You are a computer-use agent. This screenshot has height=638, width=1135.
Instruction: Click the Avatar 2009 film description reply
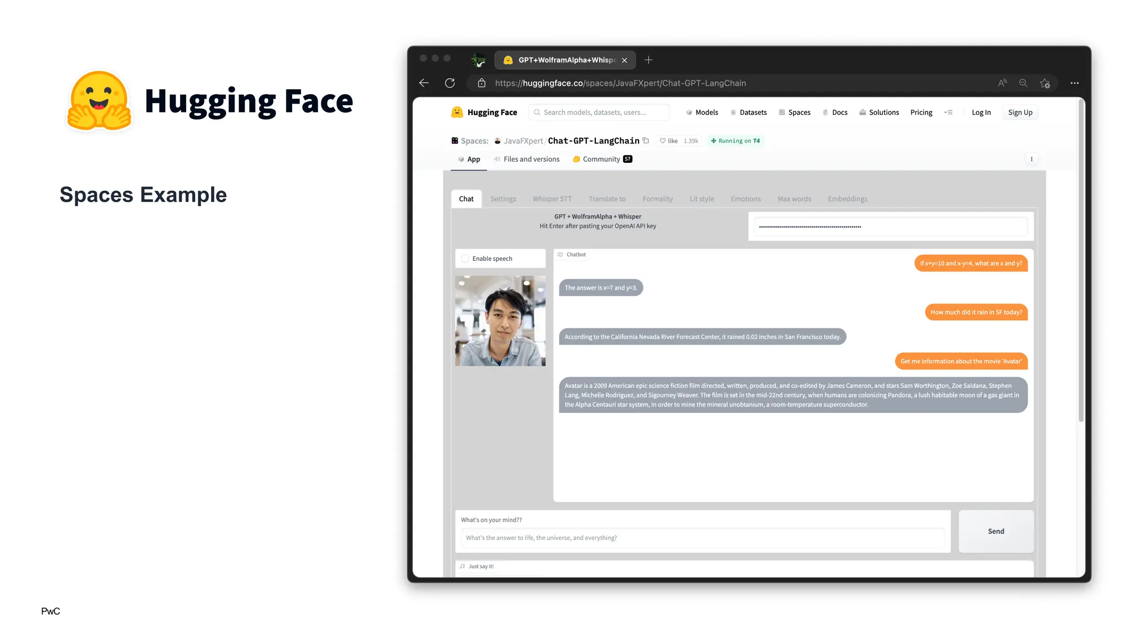(793, 395)
